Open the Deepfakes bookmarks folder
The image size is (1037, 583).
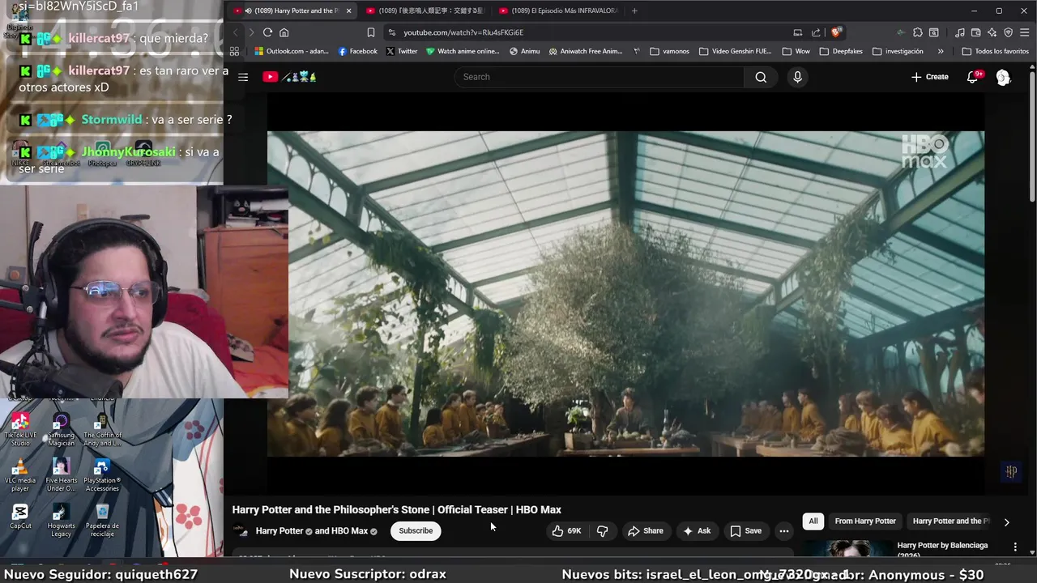[841, 51]
